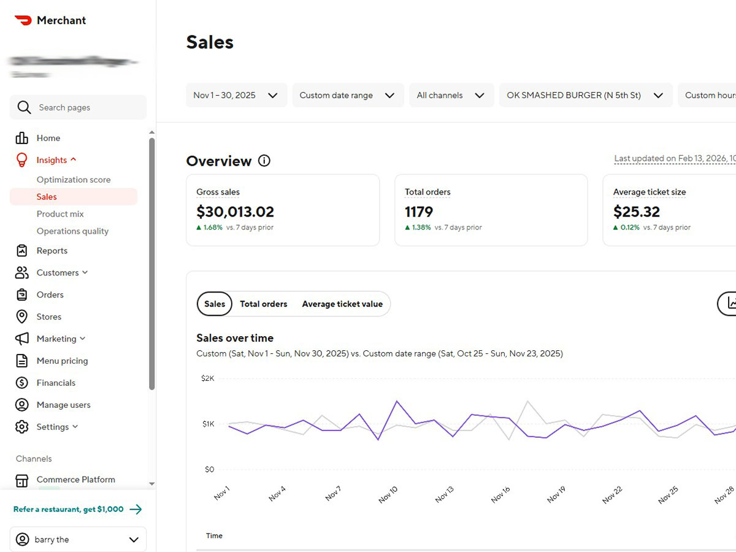Click the search magnifier in Search pages
The width and height of the screenshot is (736, 552).
pos(24,107)
